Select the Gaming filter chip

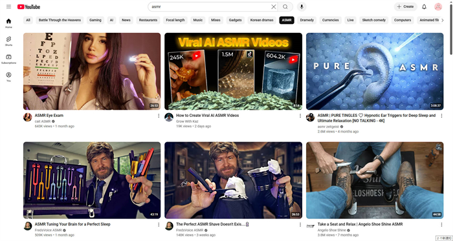(95, 20)
